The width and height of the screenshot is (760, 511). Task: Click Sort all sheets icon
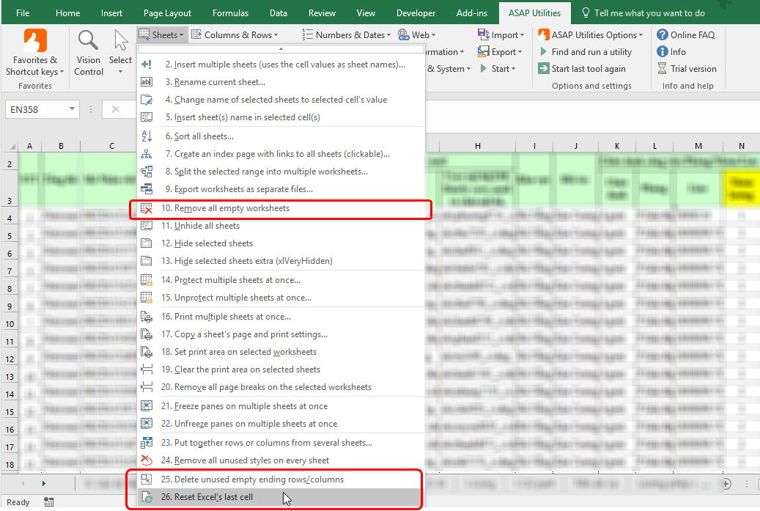tap(147, 136)
